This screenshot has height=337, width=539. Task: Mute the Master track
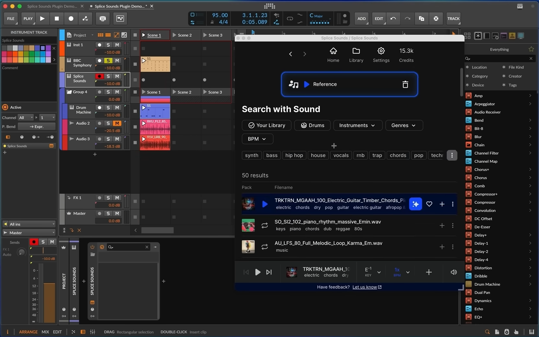click(x=117, y=213)
